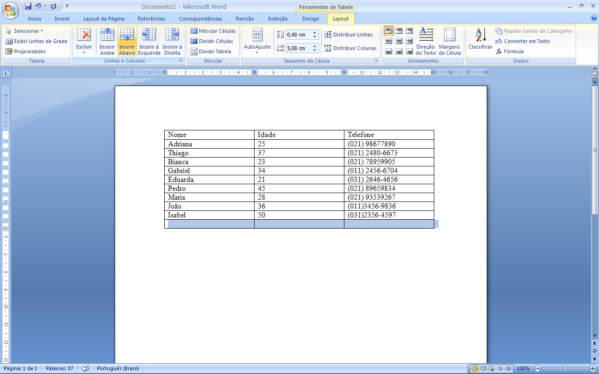Click Inserir Acima icon

pos(107,41)
